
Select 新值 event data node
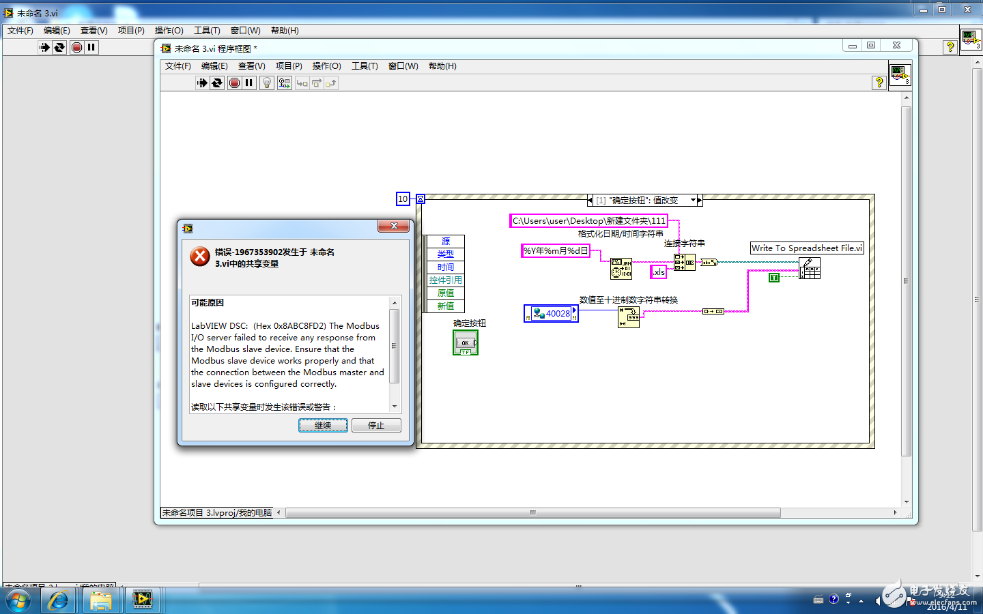coord(446,306)
